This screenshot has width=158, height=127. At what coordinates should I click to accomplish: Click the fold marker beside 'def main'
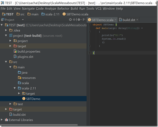[x=90, y=32]
